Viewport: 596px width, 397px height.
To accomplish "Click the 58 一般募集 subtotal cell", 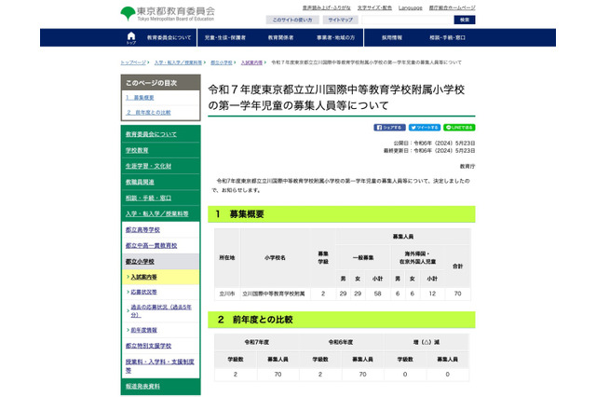I will point(377,294).
